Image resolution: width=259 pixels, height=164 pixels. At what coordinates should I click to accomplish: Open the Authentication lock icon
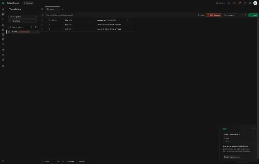coord(3,30)
